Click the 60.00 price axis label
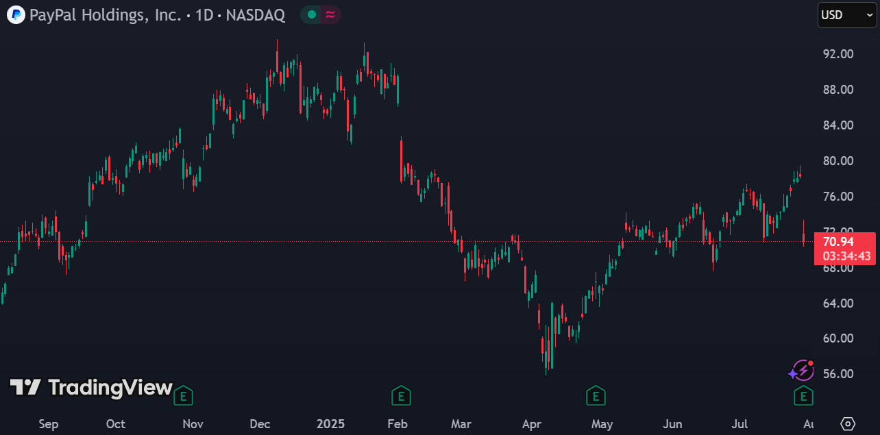This screenshot has width=880, height=435. (837, 338)
